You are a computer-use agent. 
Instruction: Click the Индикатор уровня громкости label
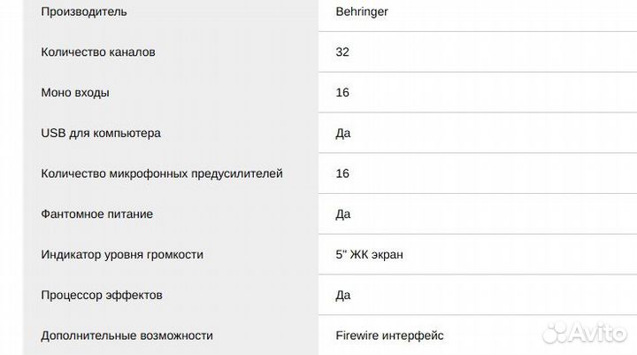point(122,255)
